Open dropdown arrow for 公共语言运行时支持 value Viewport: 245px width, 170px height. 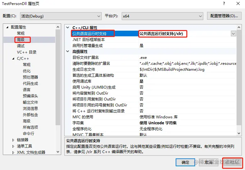tap(233, 34)
